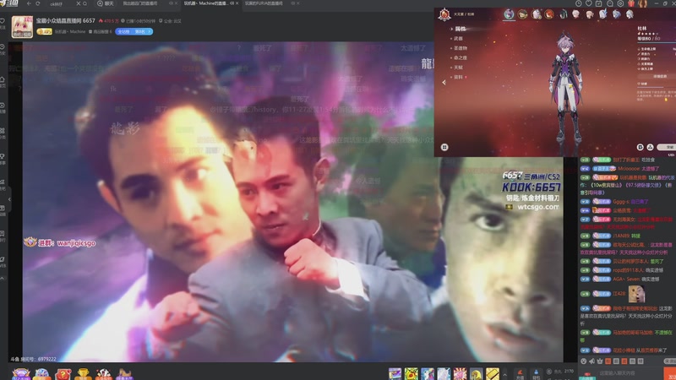Open the 圣遗物 artifacts menu item

point(460,48)
